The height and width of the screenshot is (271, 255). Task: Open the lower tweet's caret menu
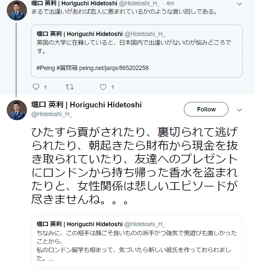coord(240,110)
